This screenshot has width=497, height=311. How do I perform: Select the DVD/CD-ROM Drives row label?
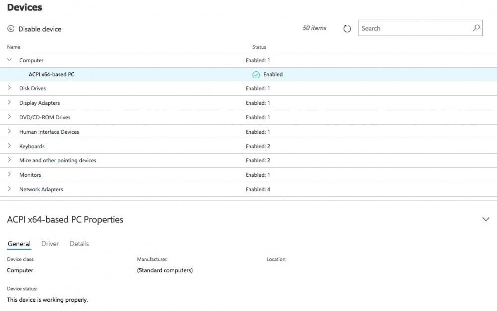coord(45,117)
